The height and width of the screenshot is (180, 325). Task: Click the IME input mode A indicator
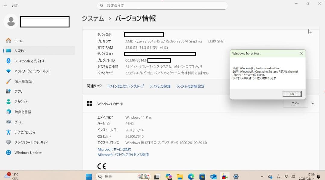278,177
